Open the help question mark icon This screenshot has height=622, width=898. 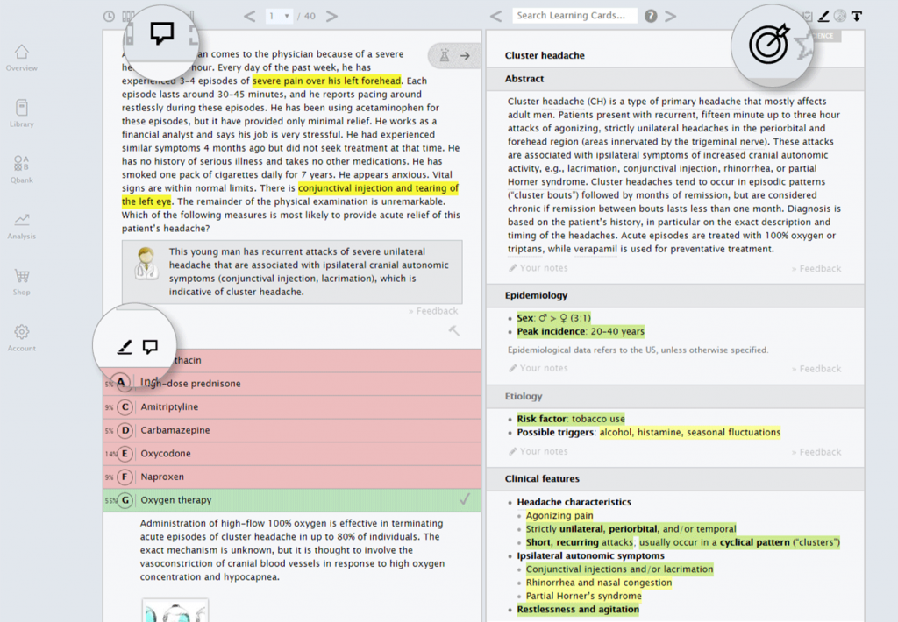[x=651, y=16]
